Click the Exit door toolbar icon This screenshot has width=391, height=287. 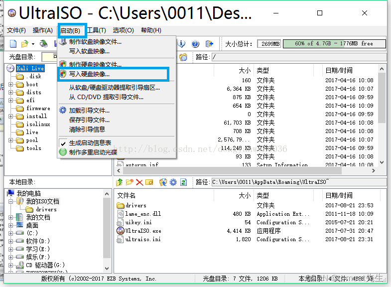pyautogui.click(x=209, y=44)
